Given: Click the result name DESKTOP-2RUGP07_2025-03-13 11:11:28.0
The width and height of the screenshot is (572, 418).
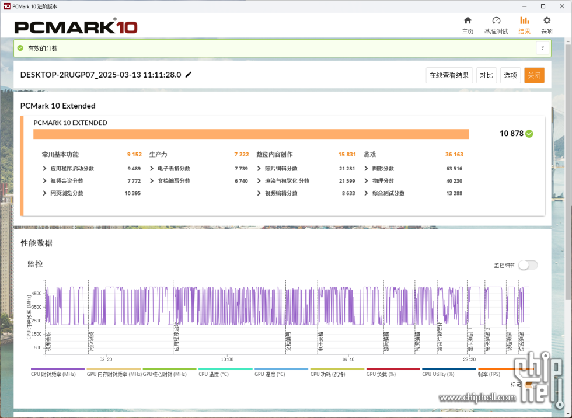Looking at the screenshot, I should (x=100, y=75).
